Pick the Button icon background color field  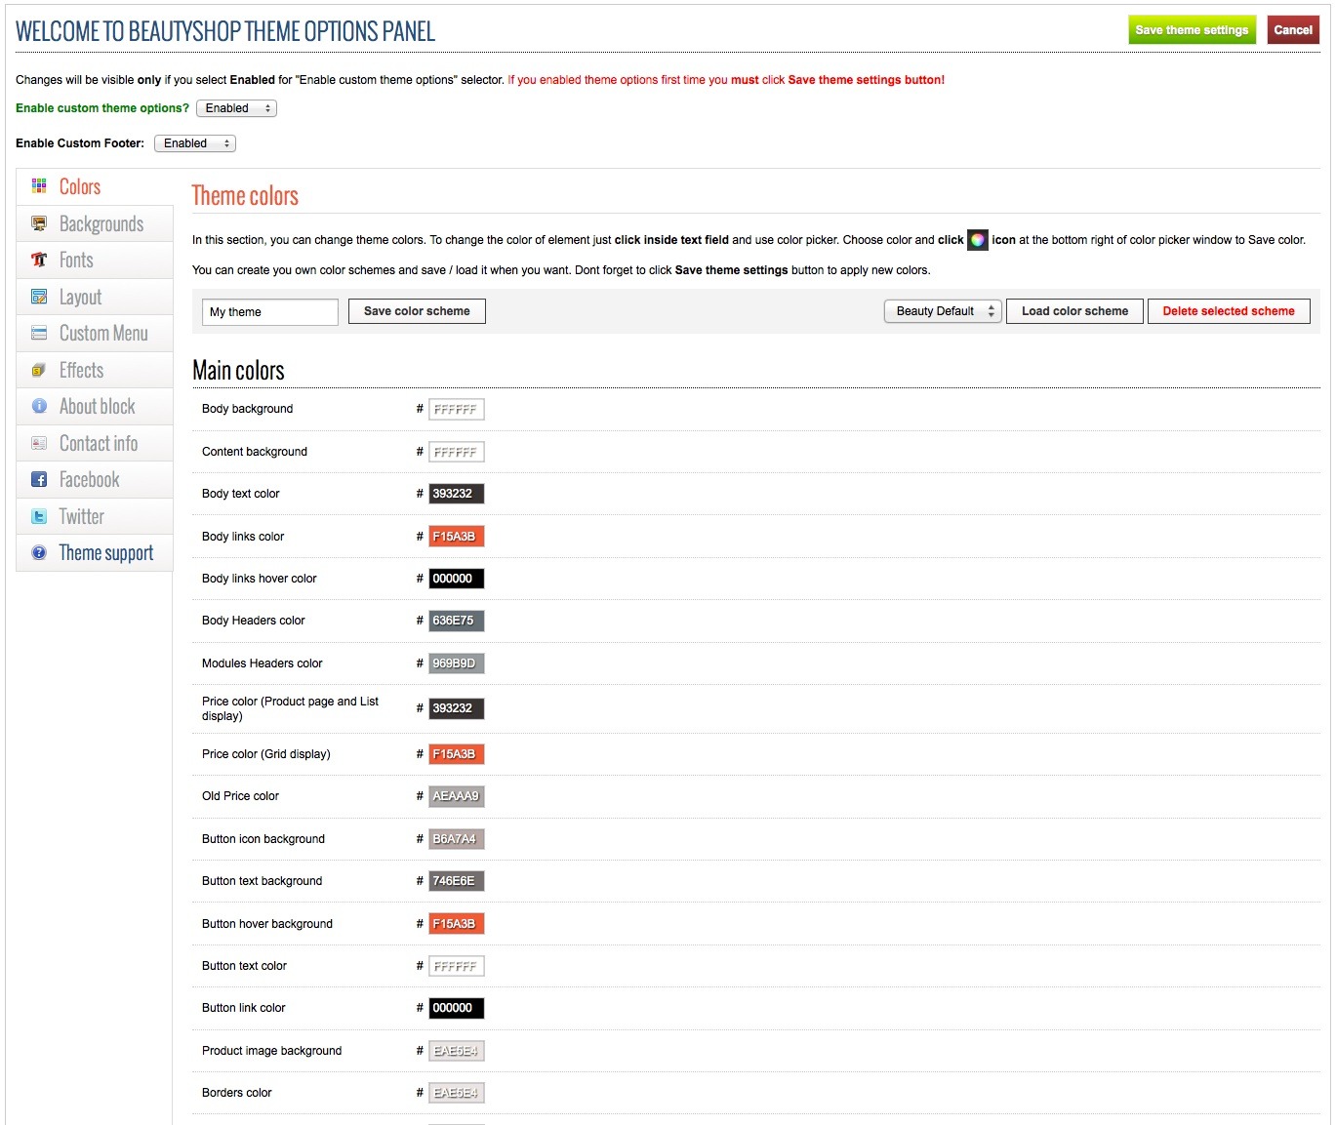[x=457, y=839]
